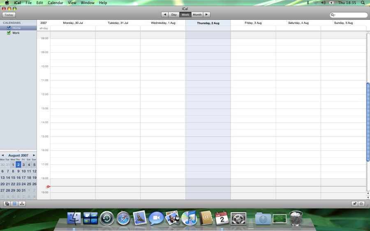Open the Calendar menu
The width and height of the screenshot is (370, 231).
(55, 2)
